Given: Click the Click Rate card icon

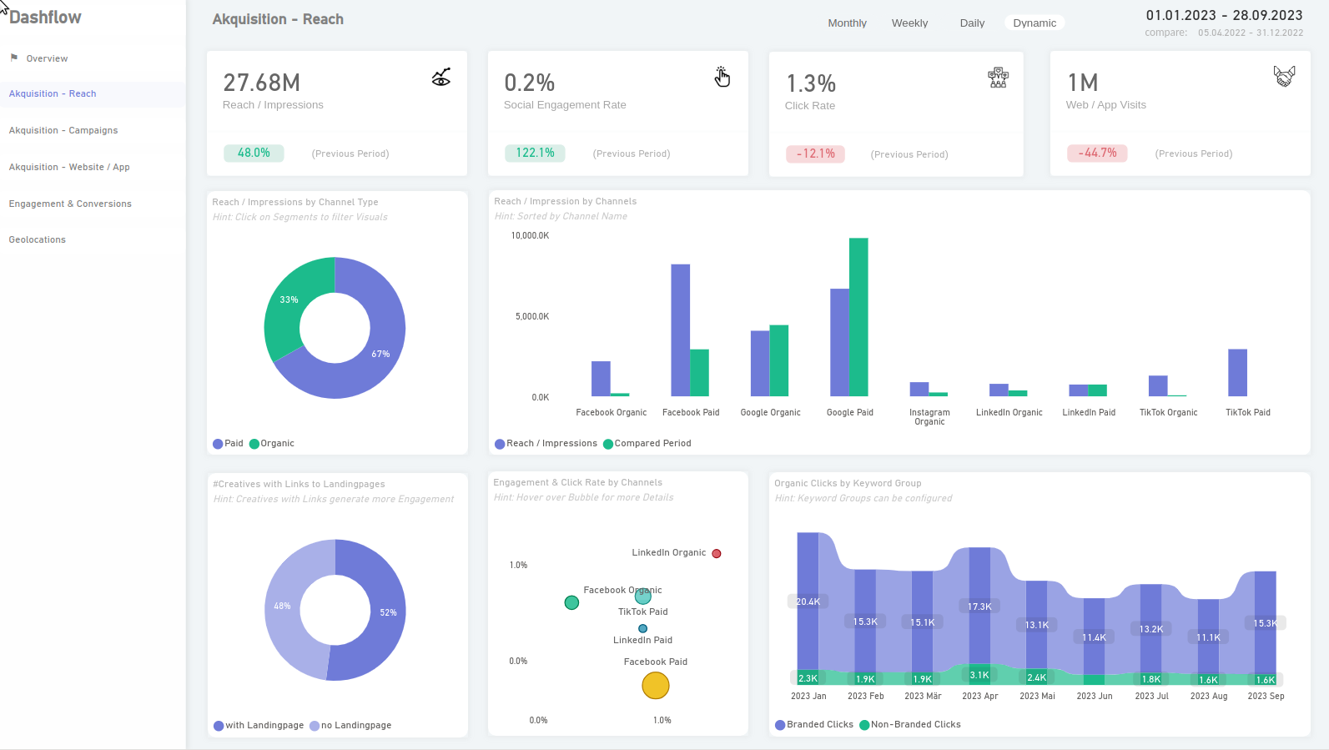Looking at the screenshot, I should (x=998, y=78).
